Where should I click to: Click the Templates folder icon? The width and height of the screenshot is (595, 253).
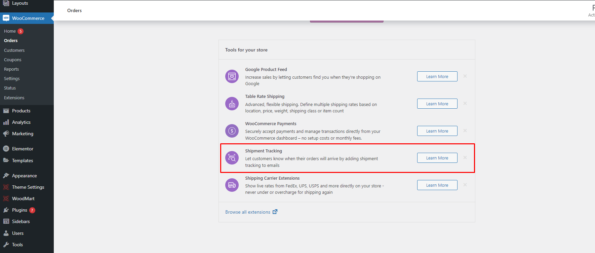(x=6, y=160)
